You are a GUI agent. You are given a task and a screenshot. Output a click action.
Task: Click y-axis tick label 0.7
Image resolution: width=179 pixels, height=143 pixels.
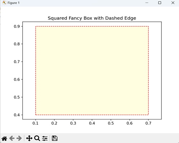17,62
